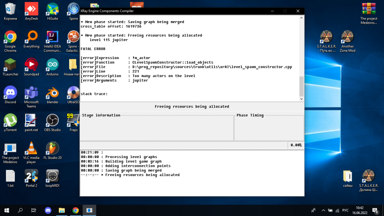The width and height of the screenshot is (384, 216).
Task: Open the loopMIDI desktop shortcut
Action: point(52,178)
